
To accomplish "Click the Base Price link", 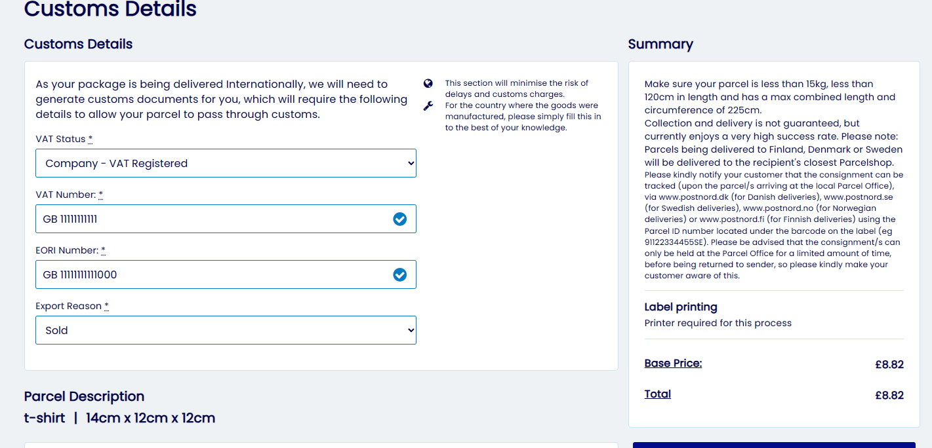I will 673,364.
